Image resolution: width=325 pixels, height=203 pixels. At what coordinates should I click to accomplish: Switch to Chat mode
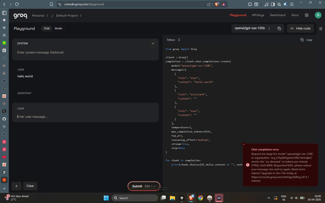coord(47,28)
